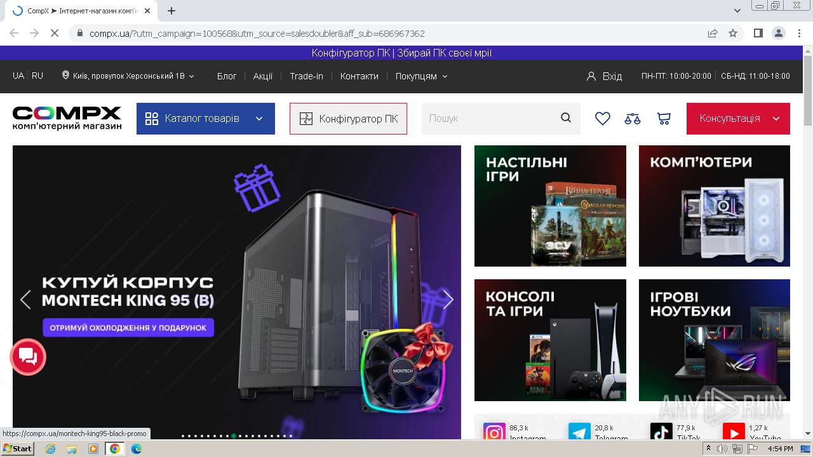The image size is (813, 457).
Task: Open a new browser tab
Action: click(x=171, y=11)
